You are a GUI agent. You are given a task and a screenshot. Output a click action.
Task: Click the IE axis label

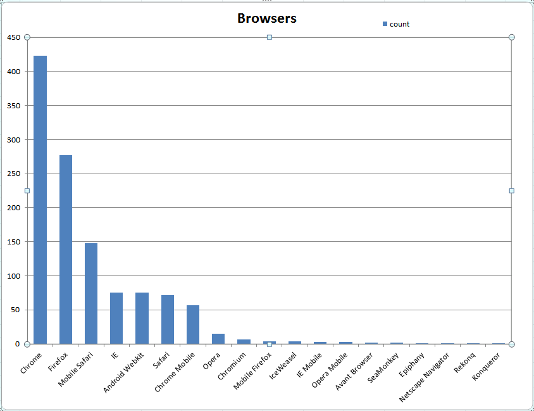tap(115, 355)
